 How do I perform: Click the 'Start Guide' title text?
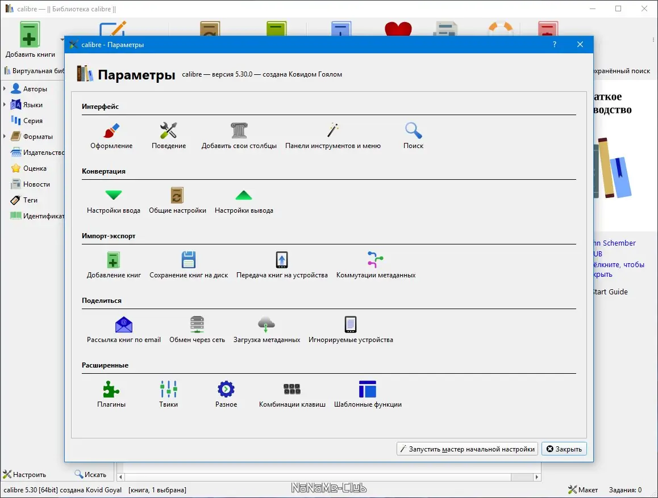pyautogui.click(x=611, y=292)
